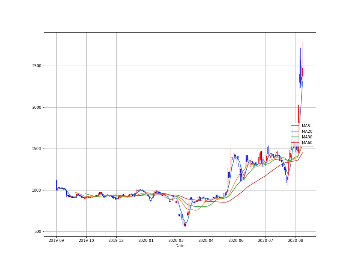
Task: Click the 2020-03 x-axis tick label
Action: pyautogui.click(x=176, y=241)
